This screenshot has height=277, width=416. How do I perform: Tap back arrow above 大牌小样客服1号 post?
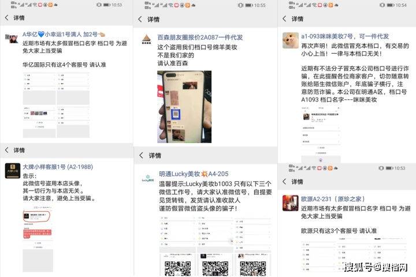pyautogui.click(x=7, y=150)
